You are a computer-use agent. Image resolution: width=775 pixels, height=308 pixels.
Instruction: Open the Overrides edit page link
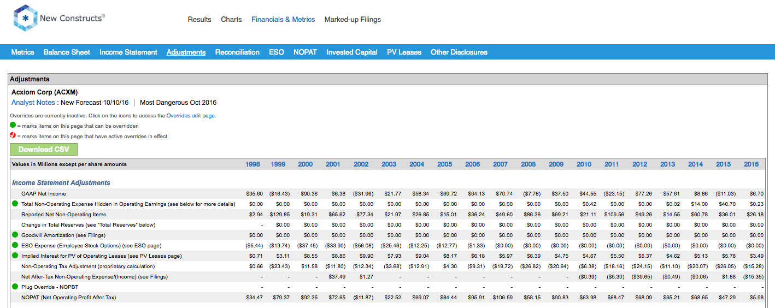point(191,116)
